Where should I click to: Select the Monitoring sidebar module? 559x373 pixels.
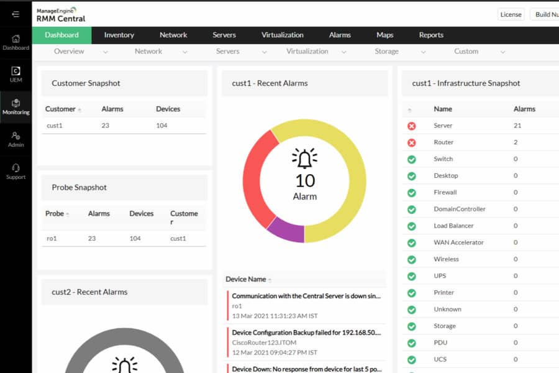(x=16, y=107)
